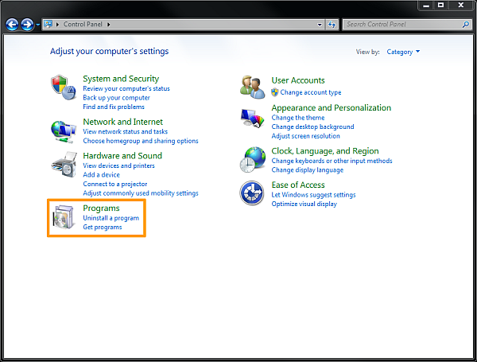The height and width of the screenshot is (362, 477).
Task: Click Change display language
Action: click(307, 170)
